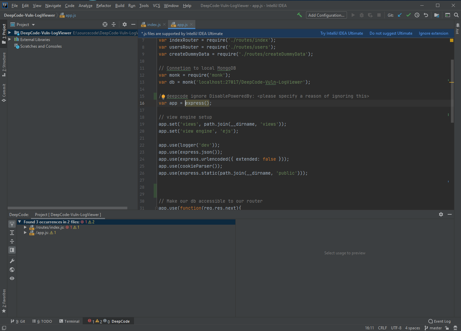This screenshot has height=331, width=461.
Task: Click bottom-left tool window toggle icon
Action: (x=4, y=328)
